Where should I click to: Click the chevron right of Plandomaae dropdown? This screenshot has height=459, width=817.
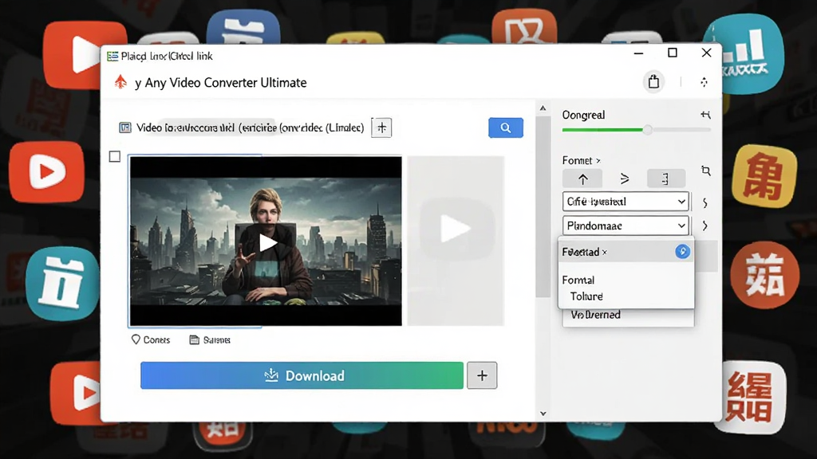pyautogui.click(x=705, y=226)
